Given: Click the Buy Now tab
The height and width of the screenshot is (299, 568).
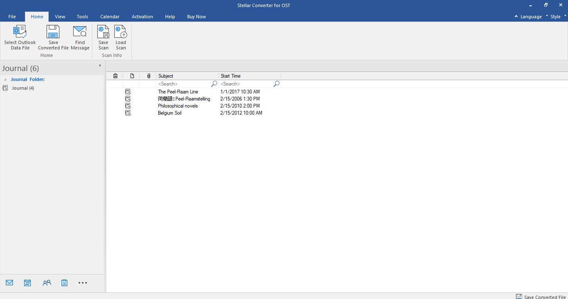Looking at the screenshot, I should (x=197, y=17).
